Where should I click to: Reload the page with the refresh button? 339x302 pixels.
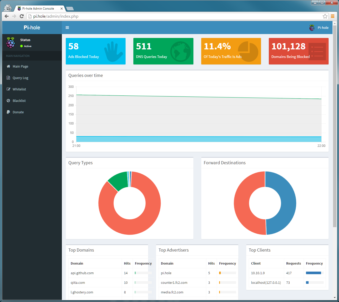point(22,16)
